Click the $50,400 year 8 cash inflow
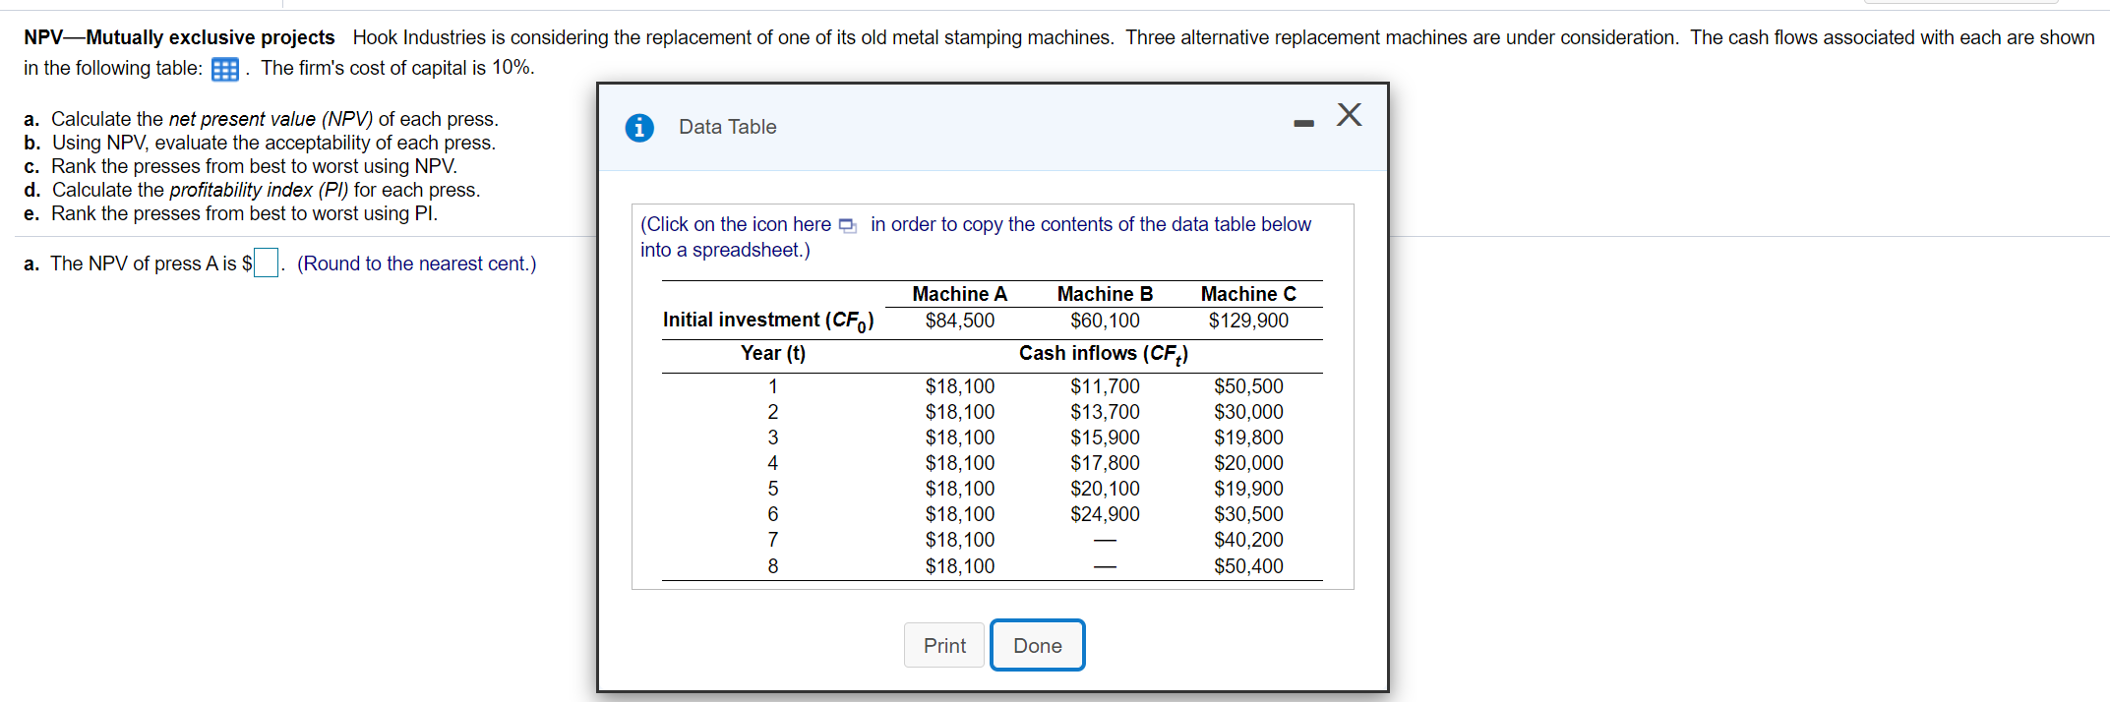 point(1248,566)
